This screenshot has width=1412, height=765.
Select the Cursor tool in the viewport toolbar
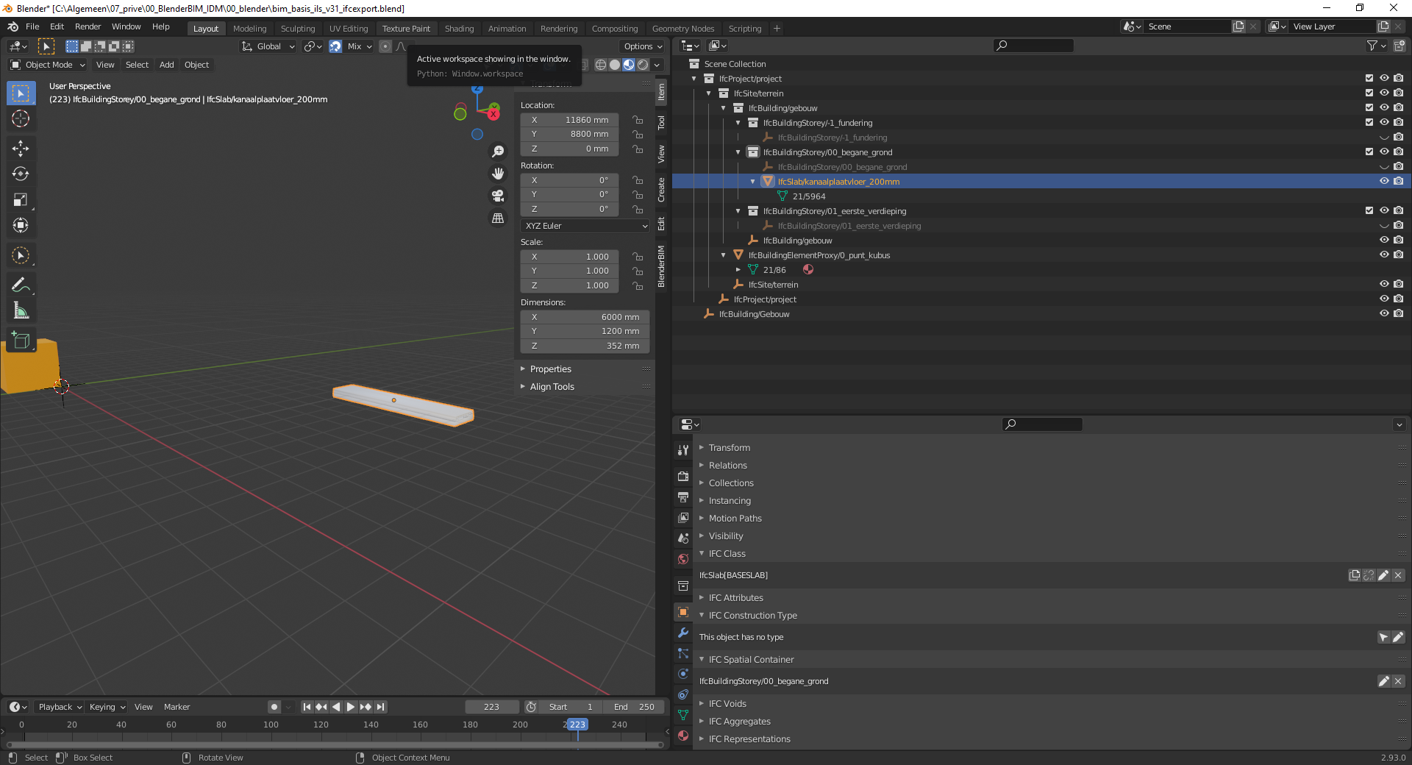click(21, 118)
